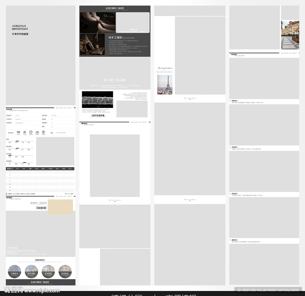Click the '衣袖设计' bullet heading
The height and width of the screenshot is (296, 305).
(235, 194)
